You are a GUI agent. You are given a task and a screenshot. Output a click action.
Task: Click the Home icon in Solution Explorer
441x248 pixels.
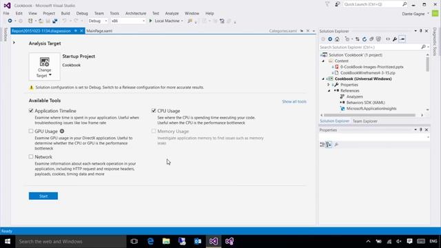click(337, 39)
